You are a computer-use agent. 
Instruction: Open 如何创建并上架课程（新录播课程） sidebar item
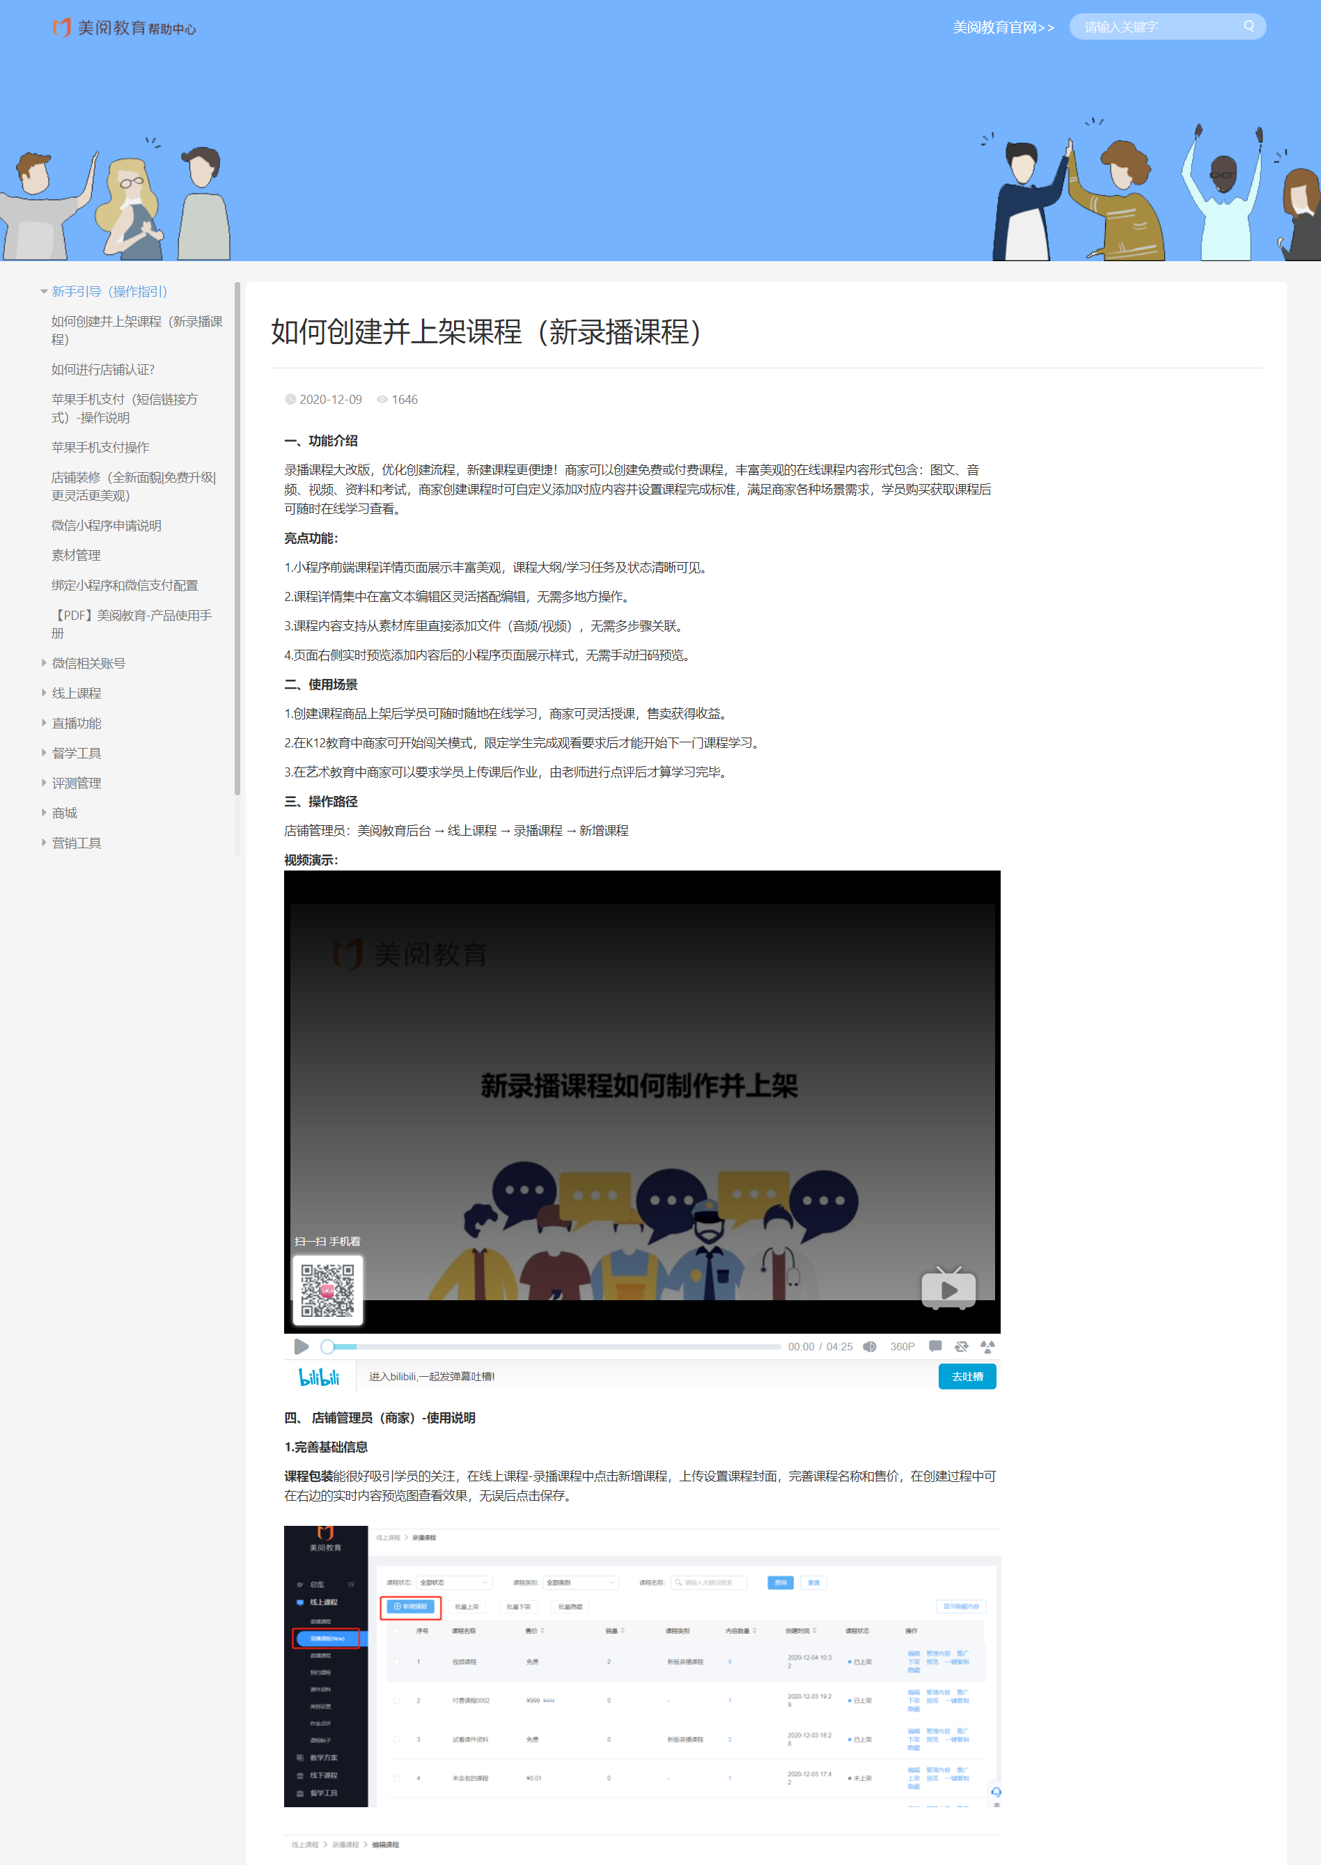[x=136, y=330]
